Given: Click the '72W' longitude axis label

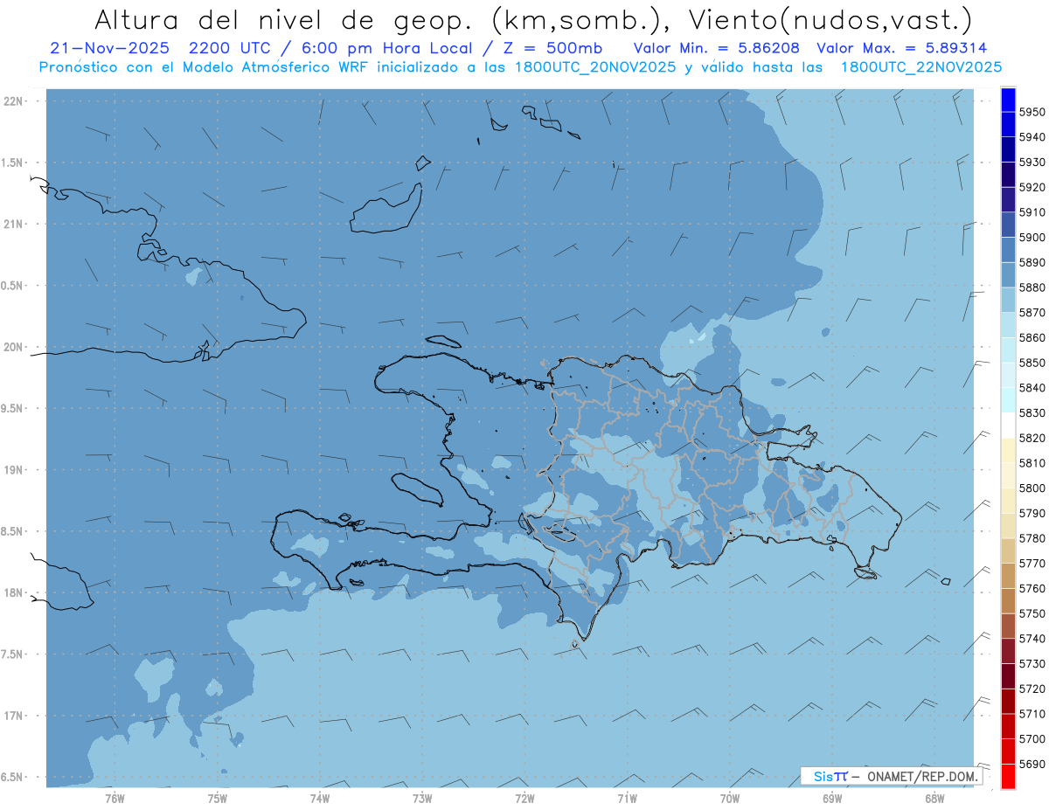Looking at the screenshot, I should click(x=524, y=800).
